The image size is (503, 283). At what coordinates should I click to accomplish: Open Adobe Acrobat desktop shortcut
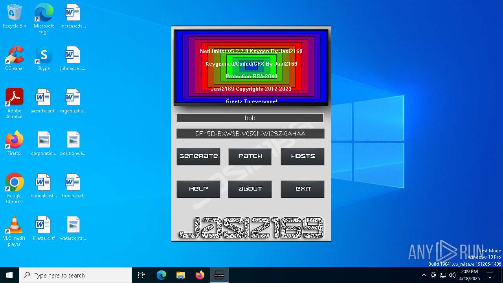click(15, 104)
